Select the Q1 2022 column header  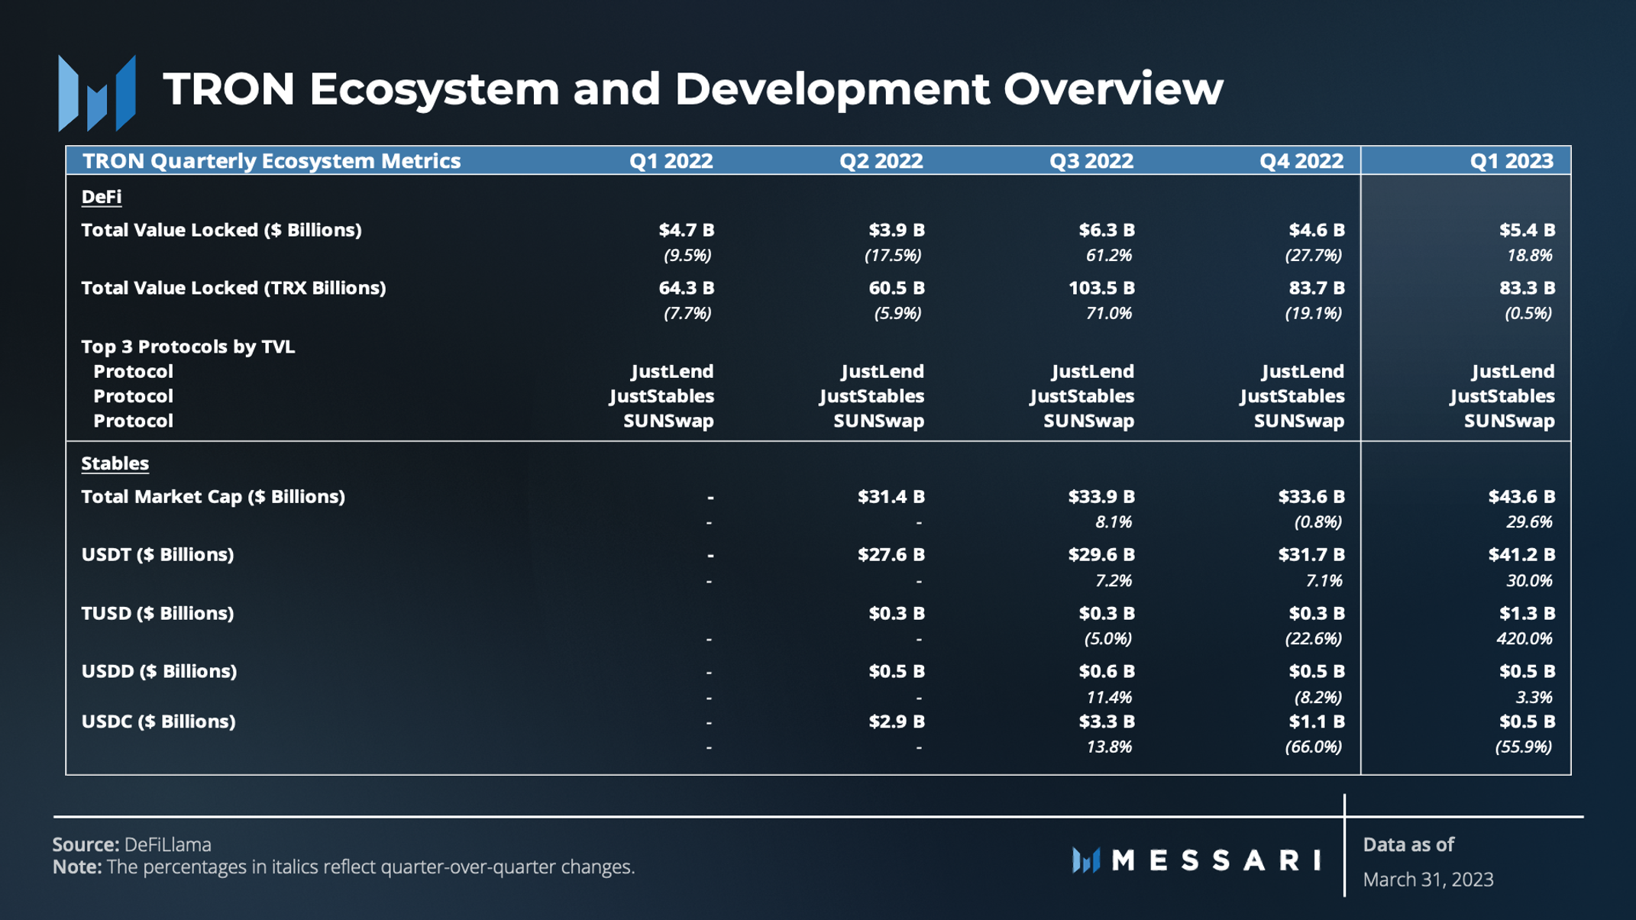[x=671, y=161]
